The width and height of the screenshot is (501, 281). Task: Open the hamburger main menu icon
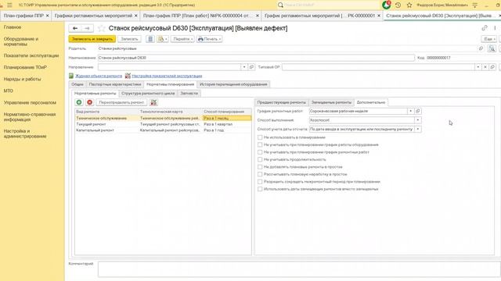pyautogui.click(x=9, y=5)
